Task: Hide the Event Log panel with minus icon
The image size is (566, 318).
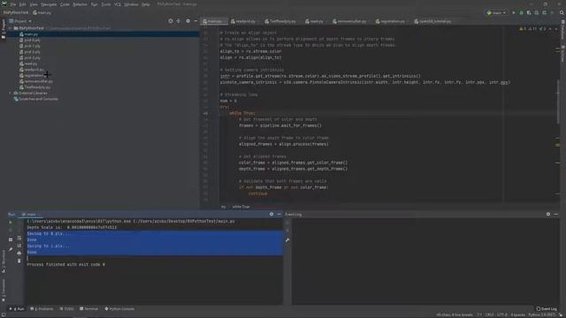Action: pos(556,214)
